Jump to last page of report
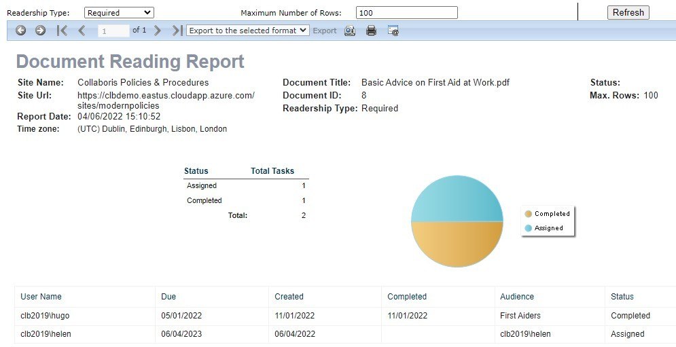This screenshot has width=676, height=347. 177,31
